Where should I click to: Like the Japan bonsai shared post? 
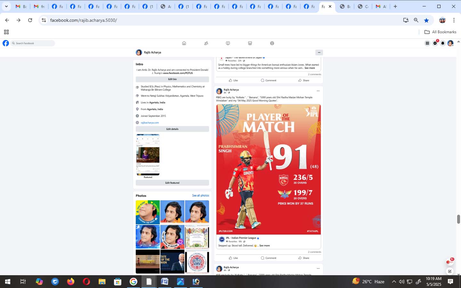(233, 80)
